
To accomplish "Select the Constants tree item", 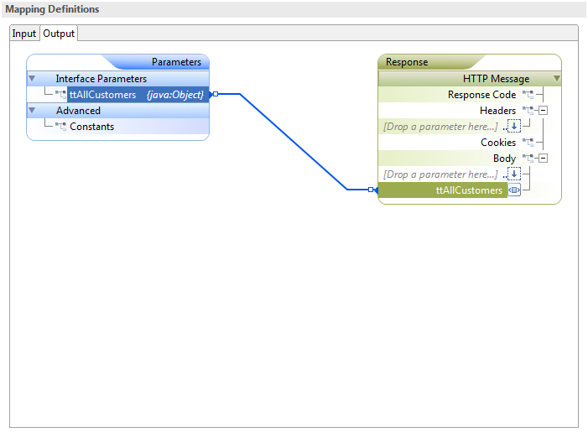I will pos(92,127).
